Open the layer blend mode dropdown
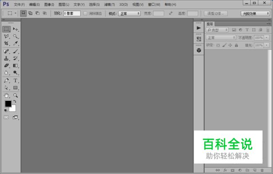Screen dimensions: 273x174 tap(221, 38)
